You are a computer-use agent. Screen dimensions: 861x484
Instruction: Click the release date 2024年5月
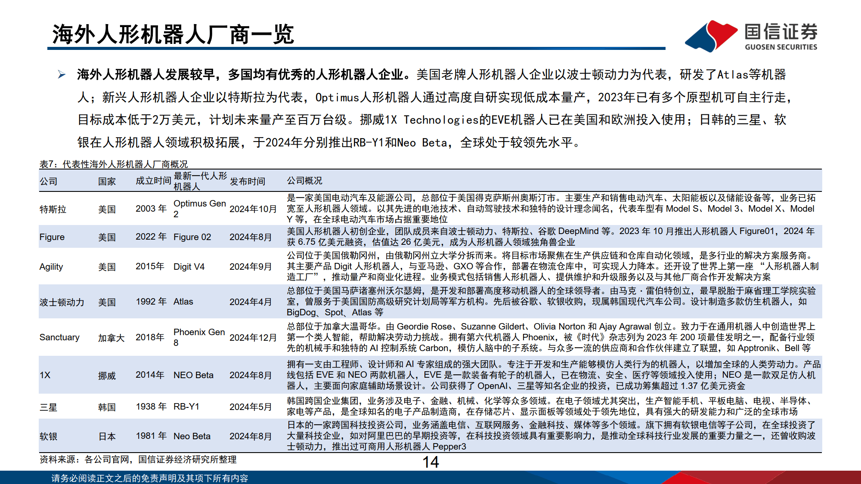pos(251,407)
